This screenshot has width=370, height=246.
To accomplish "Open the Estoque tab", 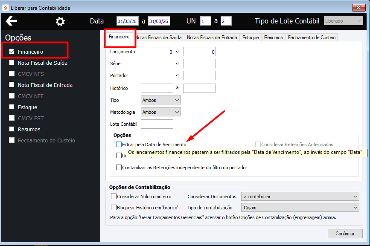I will 251,38.
